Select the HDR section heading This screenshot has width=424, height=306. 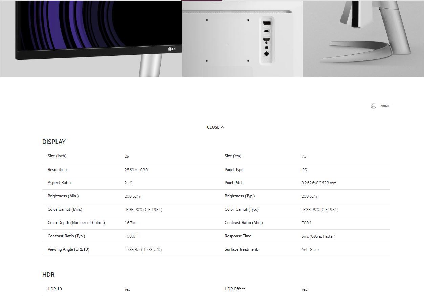(48, 275)
